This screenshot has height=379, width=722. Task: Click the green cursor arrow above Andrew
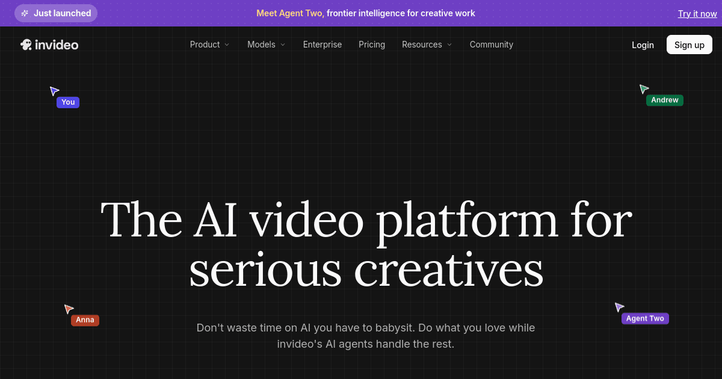click(644, 89)
